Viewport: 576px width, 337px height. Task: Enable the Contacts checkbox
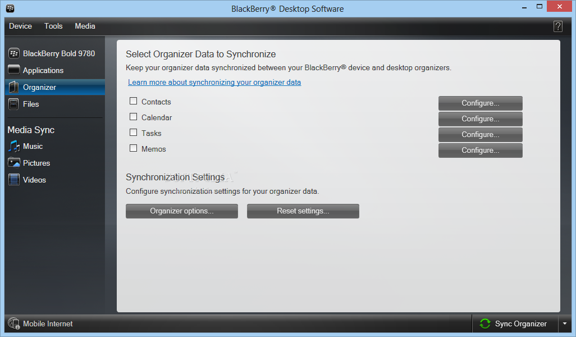pyautogui.click(x=134, y=101)
